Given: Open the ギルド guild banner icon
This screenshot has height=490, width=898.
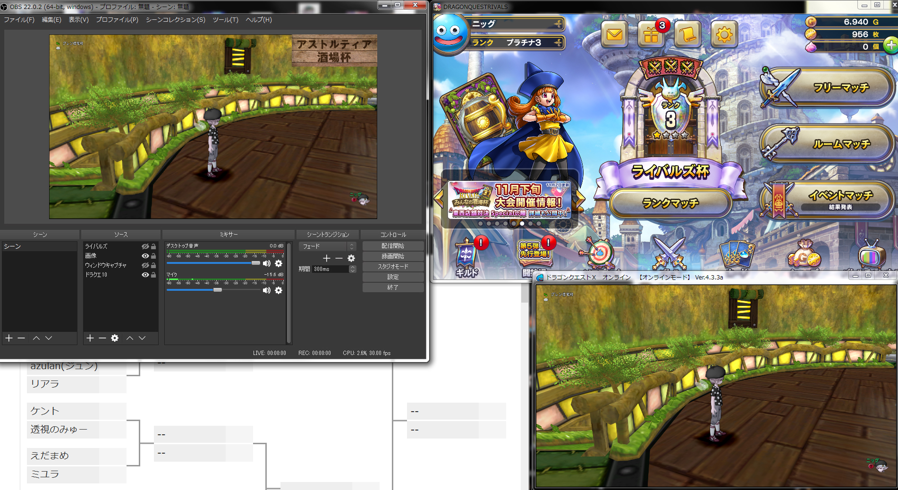Looking at the screenshot, I should (466, 258).
